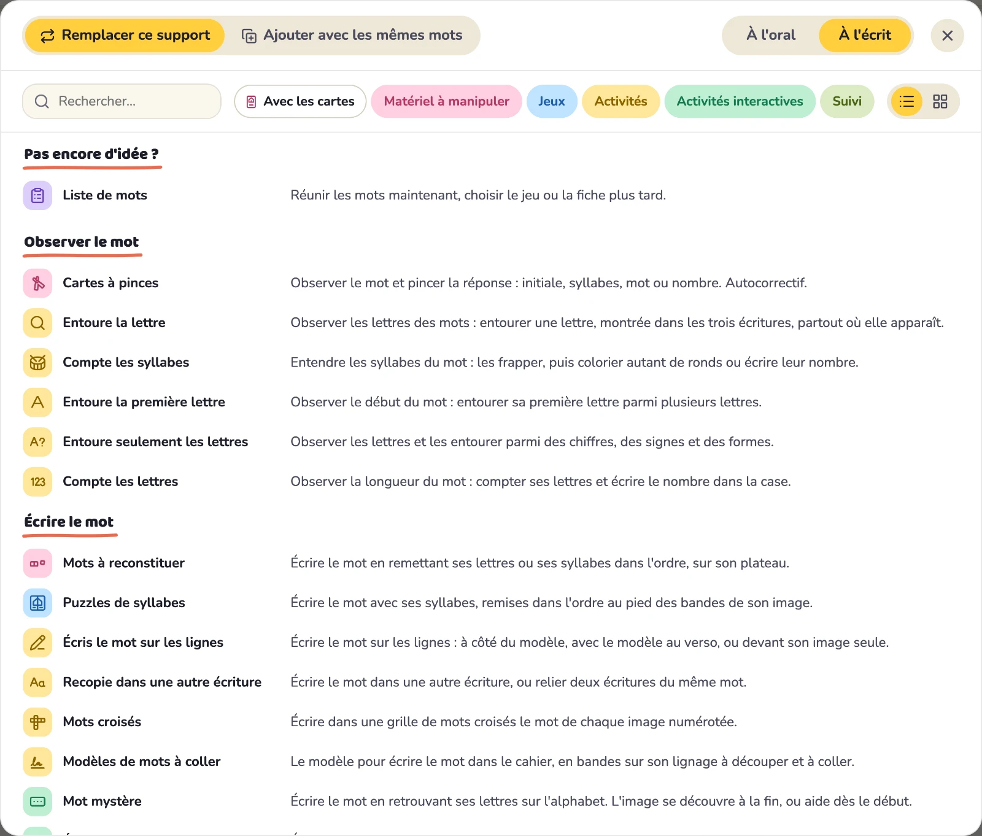Open the Entoure la lettre magnifier icon
The height and width of the screenshot is (836, 982).
point(37,323)
